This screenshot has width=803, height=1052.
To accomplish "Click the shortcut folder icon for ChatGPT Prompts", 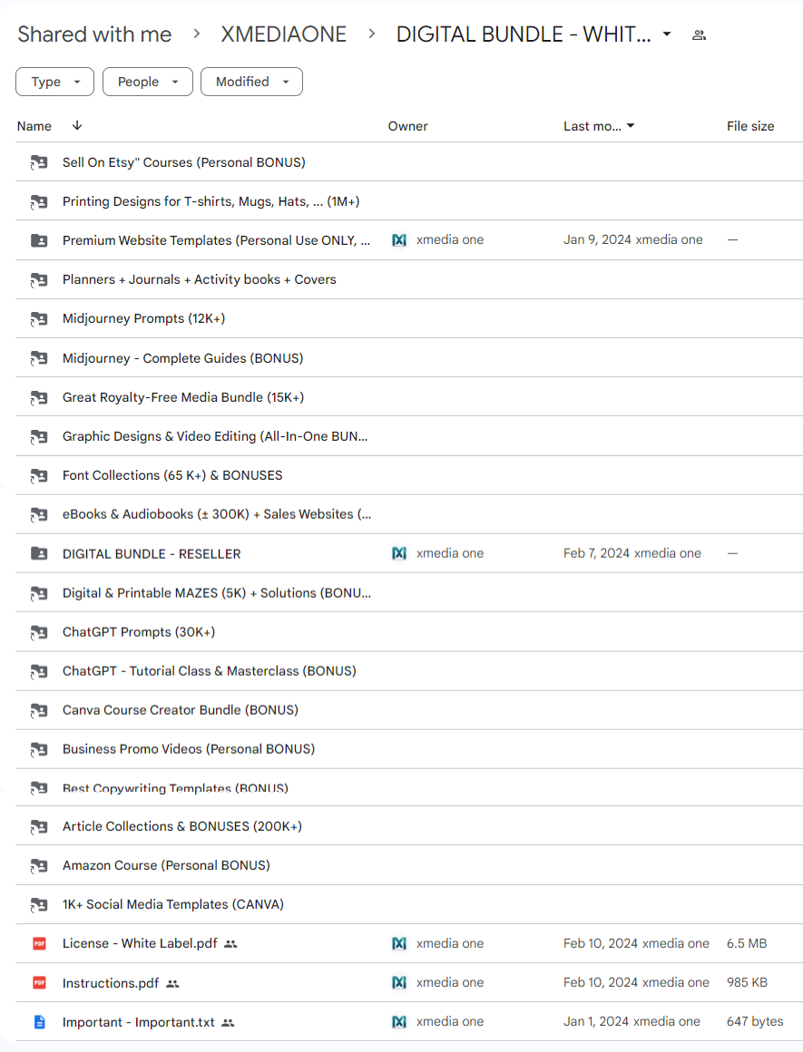I will coord(39,632).
